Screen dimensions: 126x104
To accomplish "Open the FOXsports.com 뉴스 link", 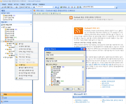I will tap(108, 85).
